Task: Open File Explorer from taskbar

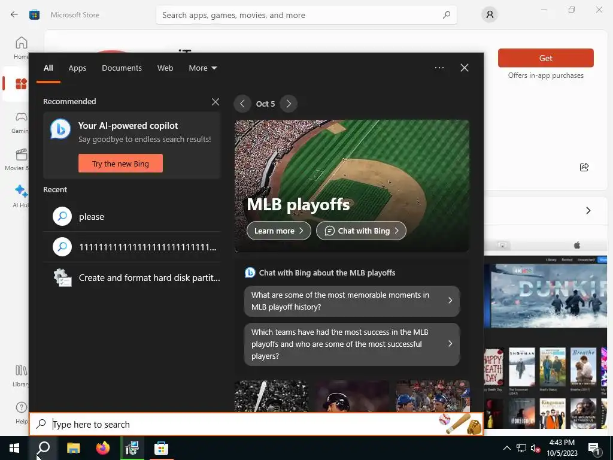Action: point(73,448)
